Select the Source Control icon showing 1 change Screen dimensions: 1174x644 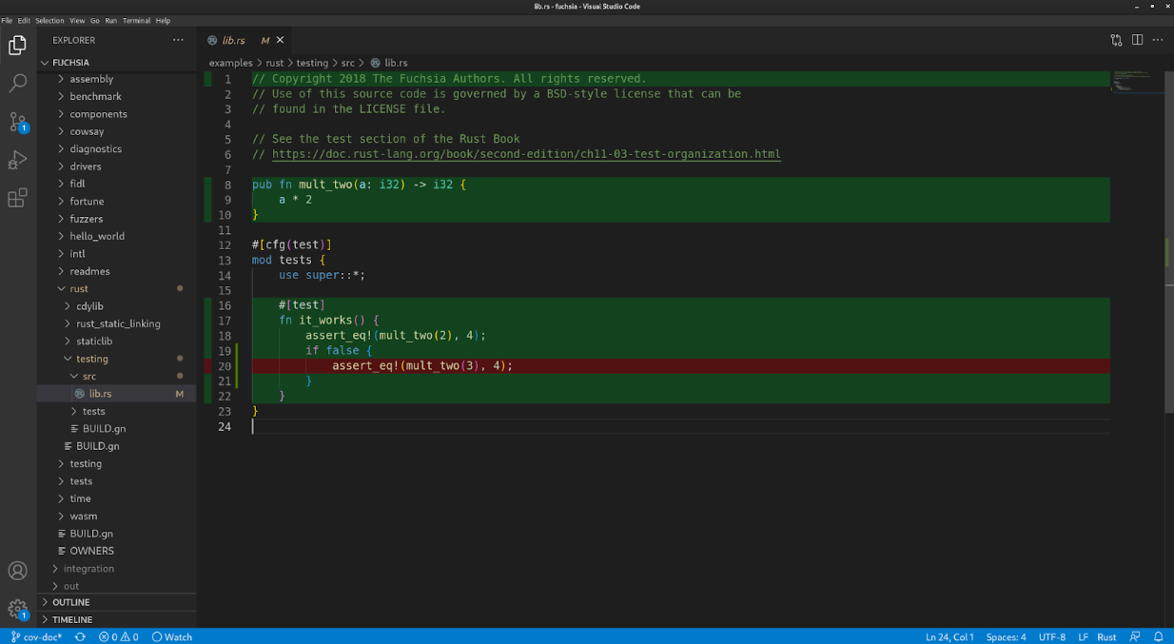pyautogui.click(x=17, y=122)
